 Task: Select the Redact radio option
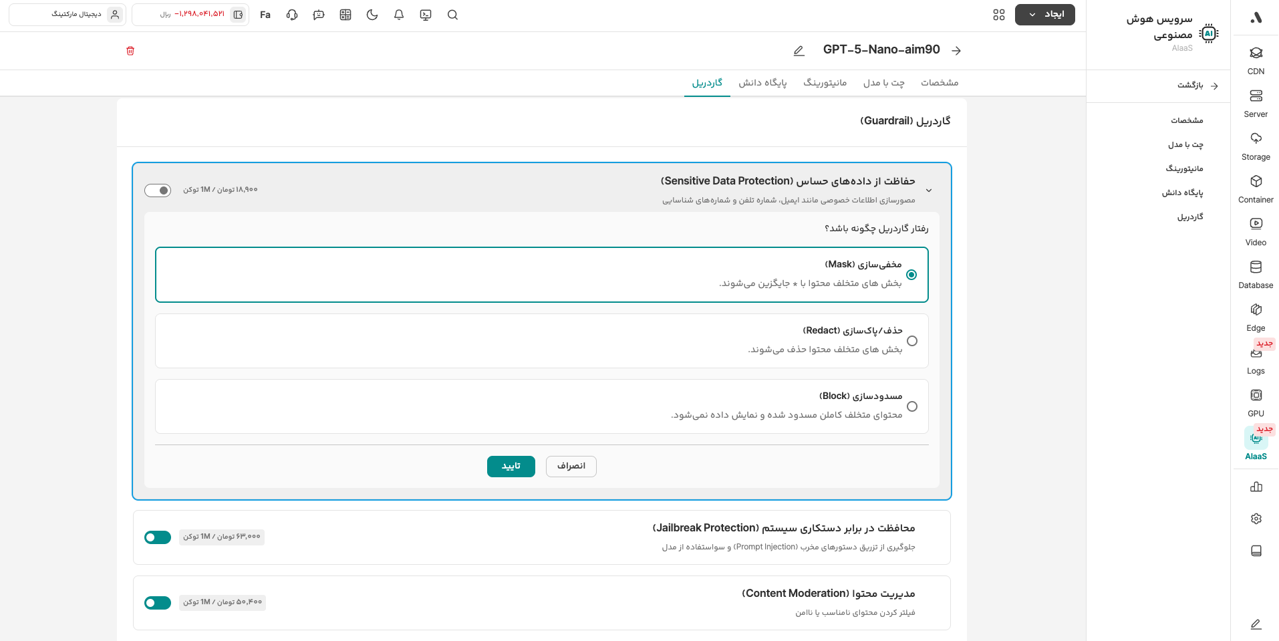pyautogui.click(x=912, y=341)
